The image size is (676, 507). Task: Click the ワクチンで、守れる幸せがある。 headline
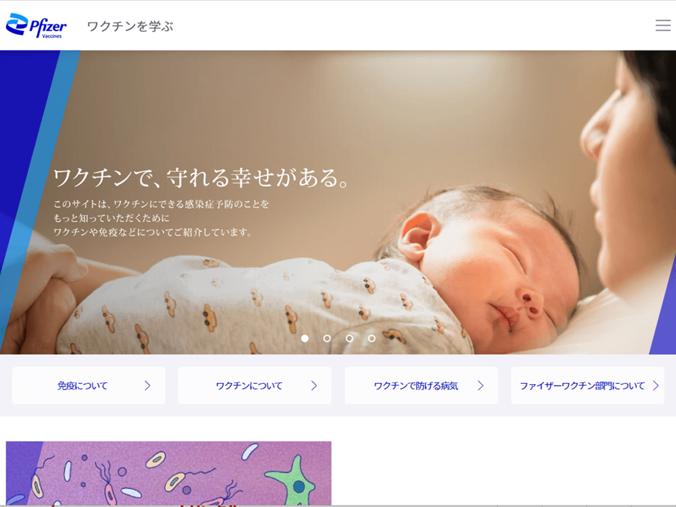201,177
